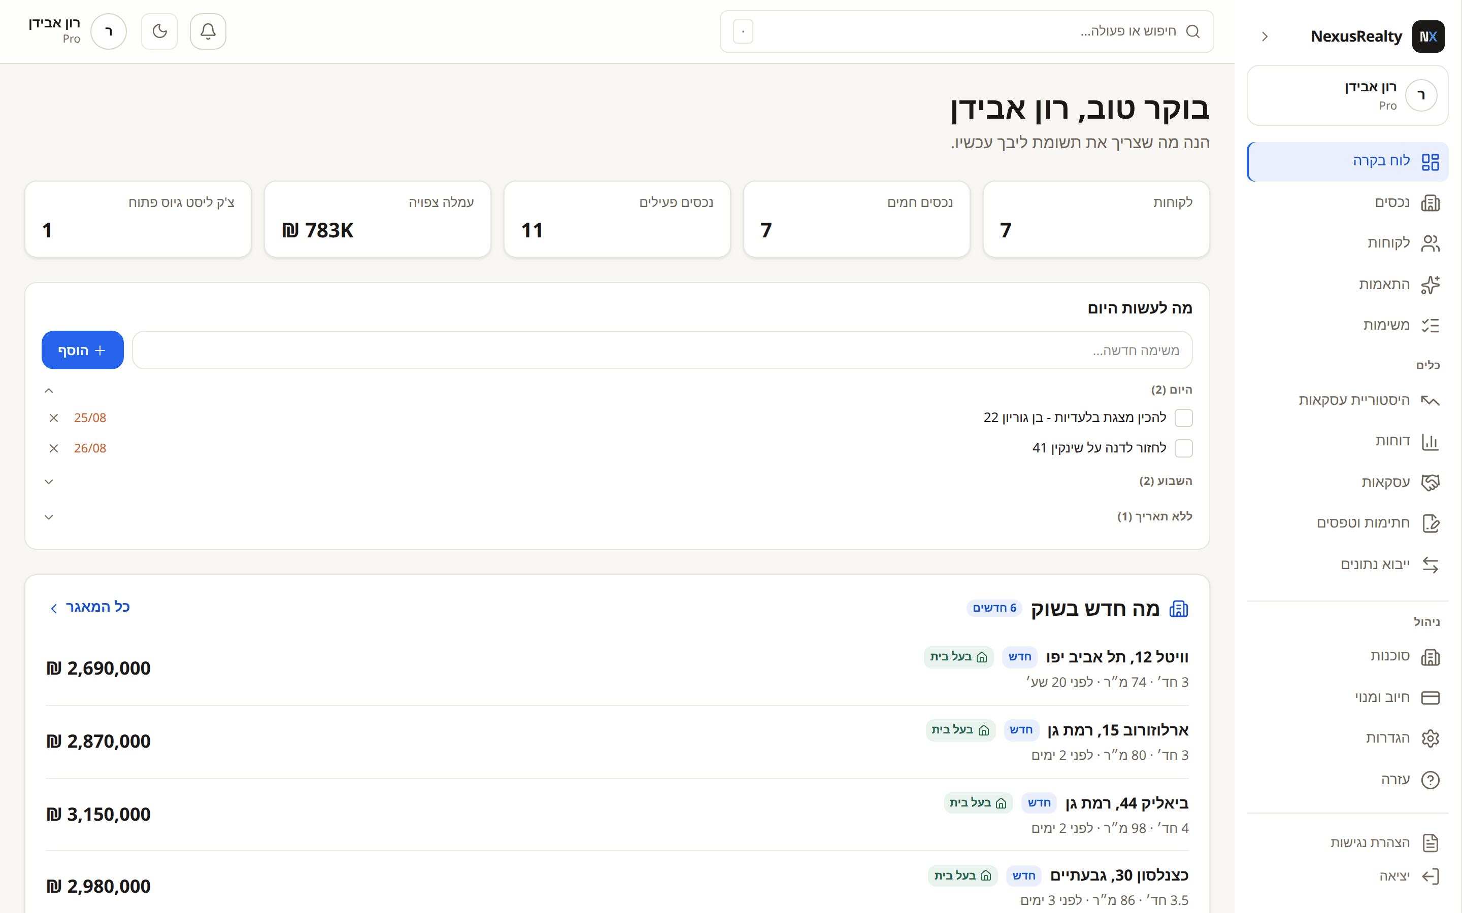Open the נכסים פעילים stat card showing 11
The image size is (1462, 913).
pos(617,219)
